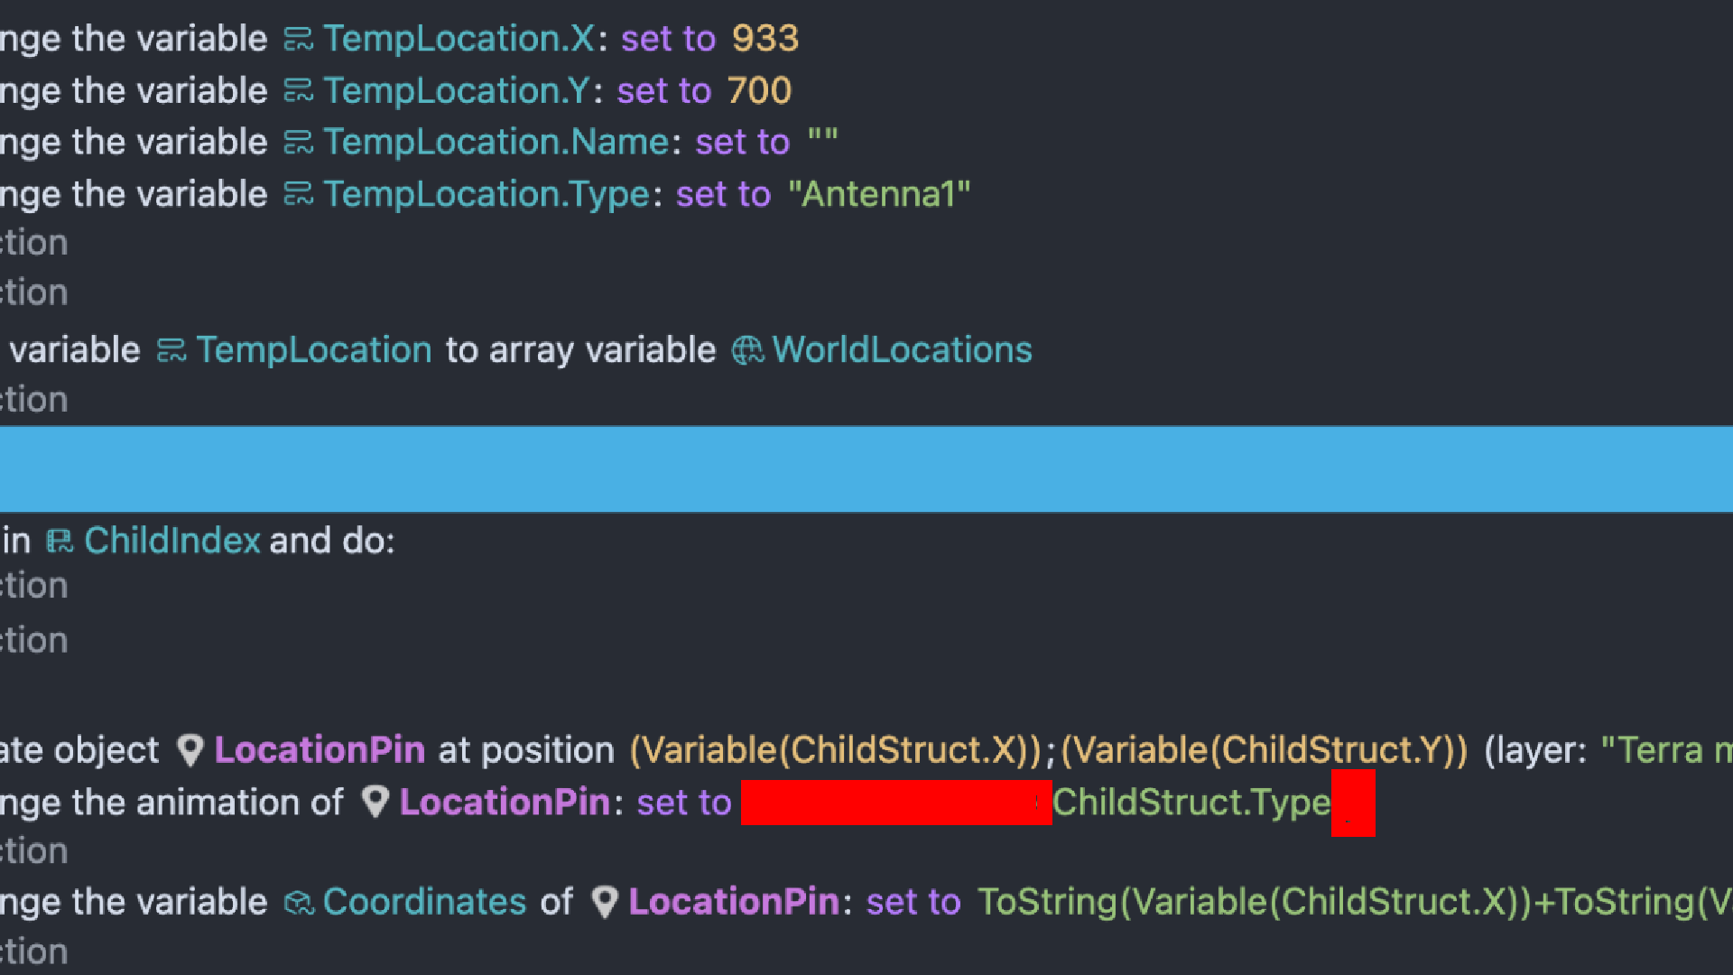Click 'set to' operator for TempLocation.Name

(x=742, y=143)
